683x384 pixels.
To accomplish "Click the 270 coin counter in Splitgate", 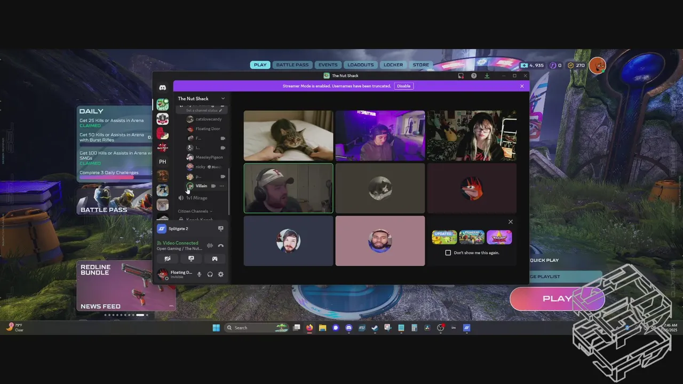I will 576,65.
